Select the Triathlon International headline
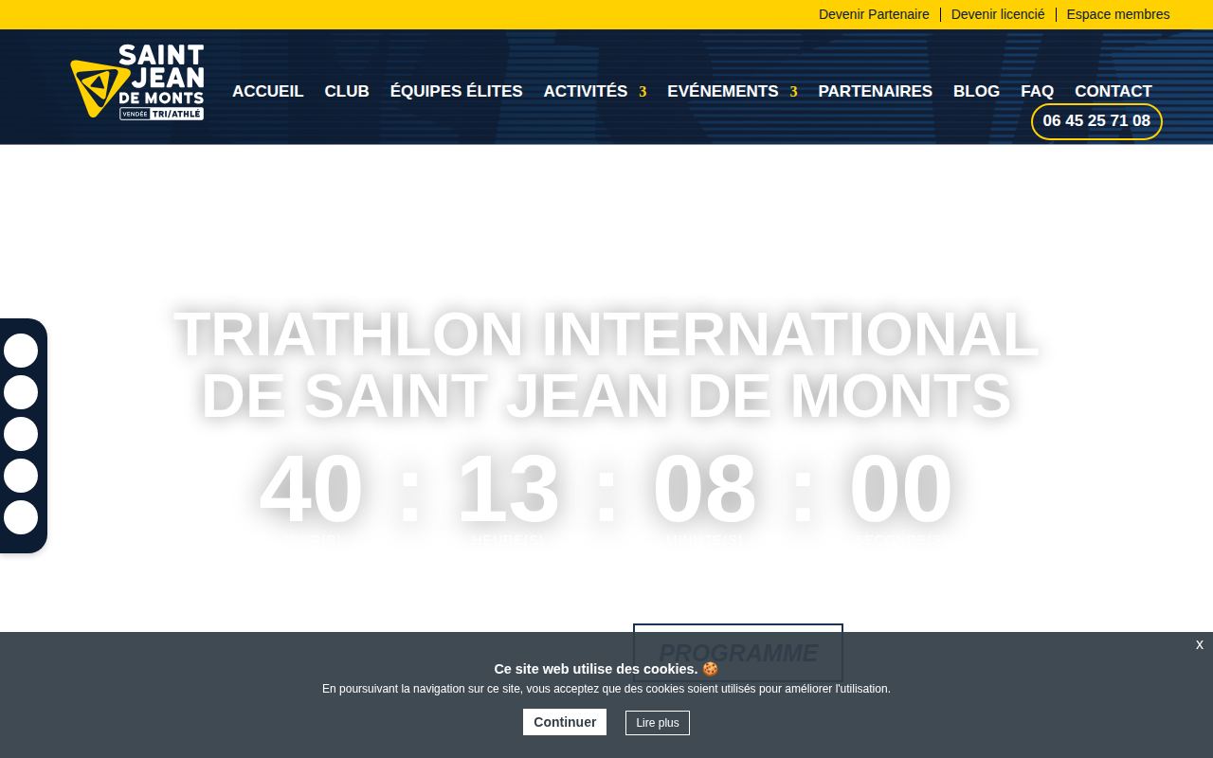The width and height of the screenshot is (1213, 758). tap(606, 365)
